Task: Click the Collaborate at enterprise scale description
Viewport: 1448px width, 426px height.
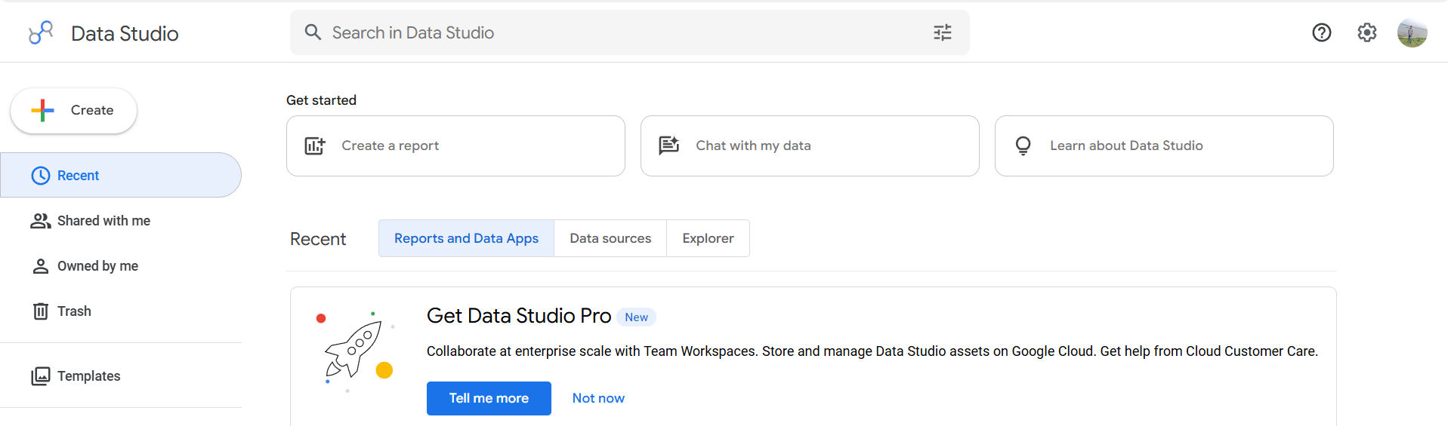Action: (872, 351)
